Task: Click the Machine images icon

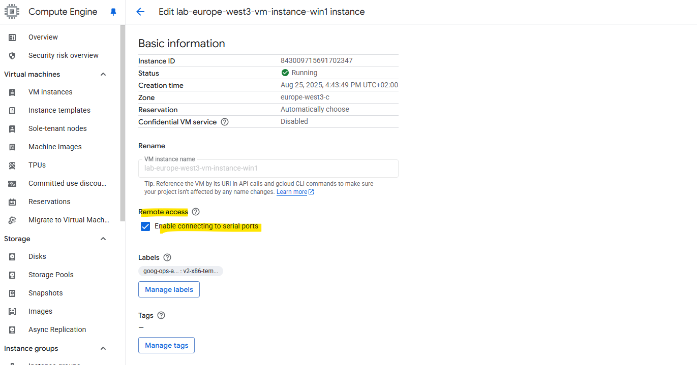Action: click(x=12, y=147)
